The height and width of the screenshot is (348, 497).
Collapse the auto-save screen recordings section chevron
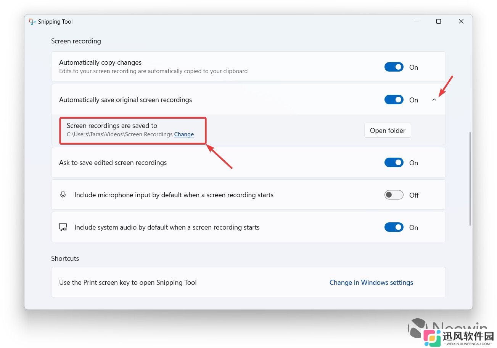434,100
